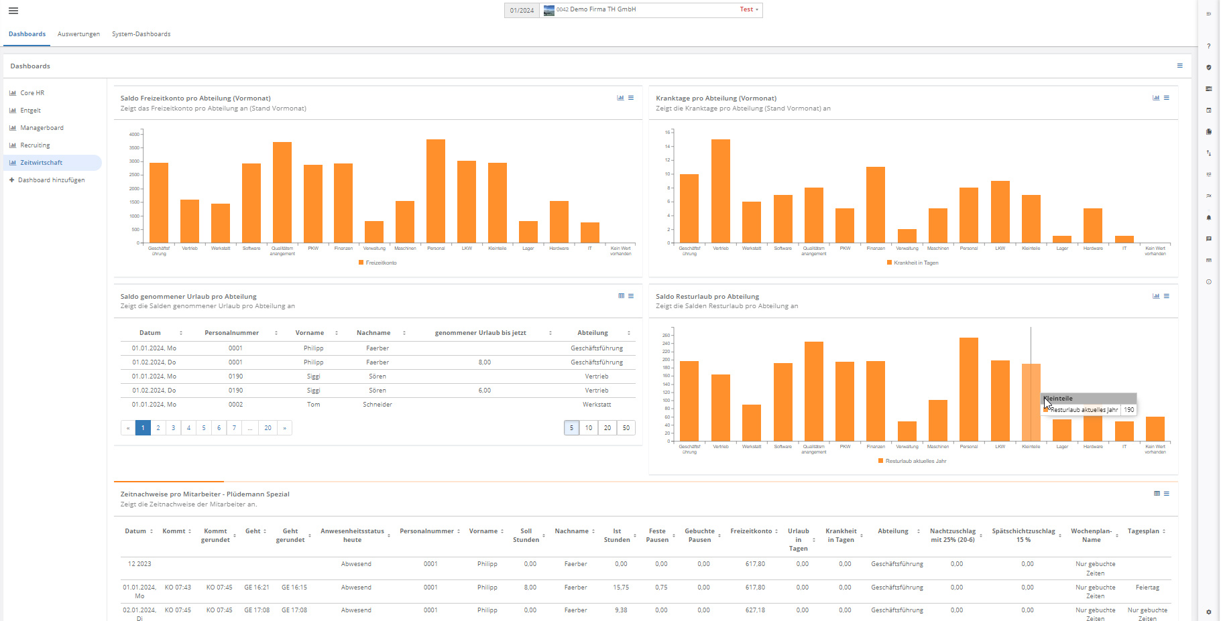This screenshot has width=1221, height=621.
Task: Click the Personal bar in Saldo Resturlaub chart
Action: click(968, 389)
